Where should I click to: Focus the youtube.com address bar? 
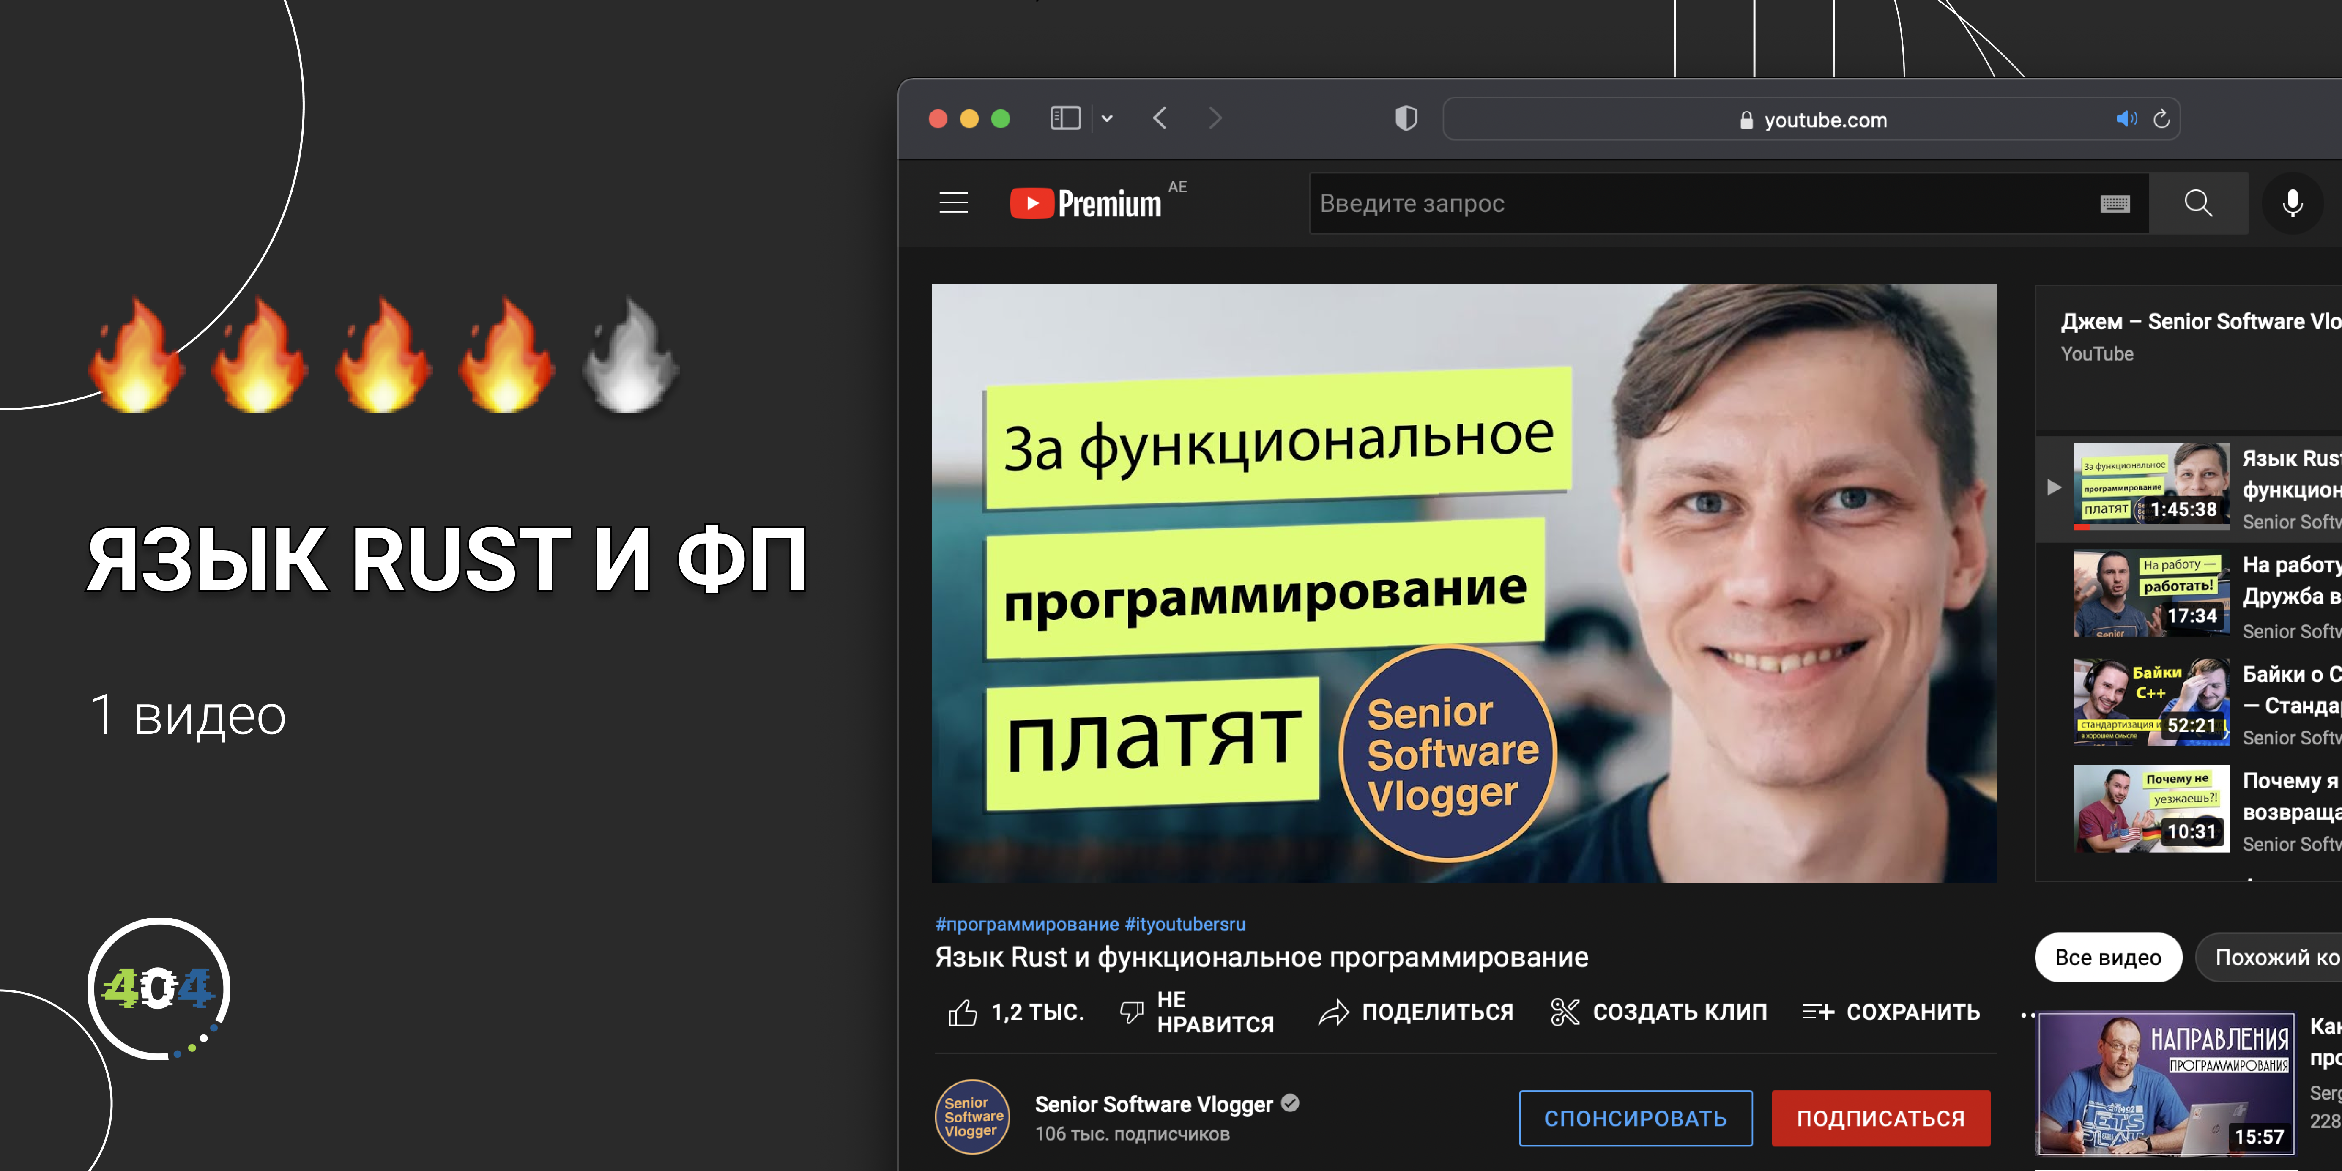click(x=1811, y=119)
